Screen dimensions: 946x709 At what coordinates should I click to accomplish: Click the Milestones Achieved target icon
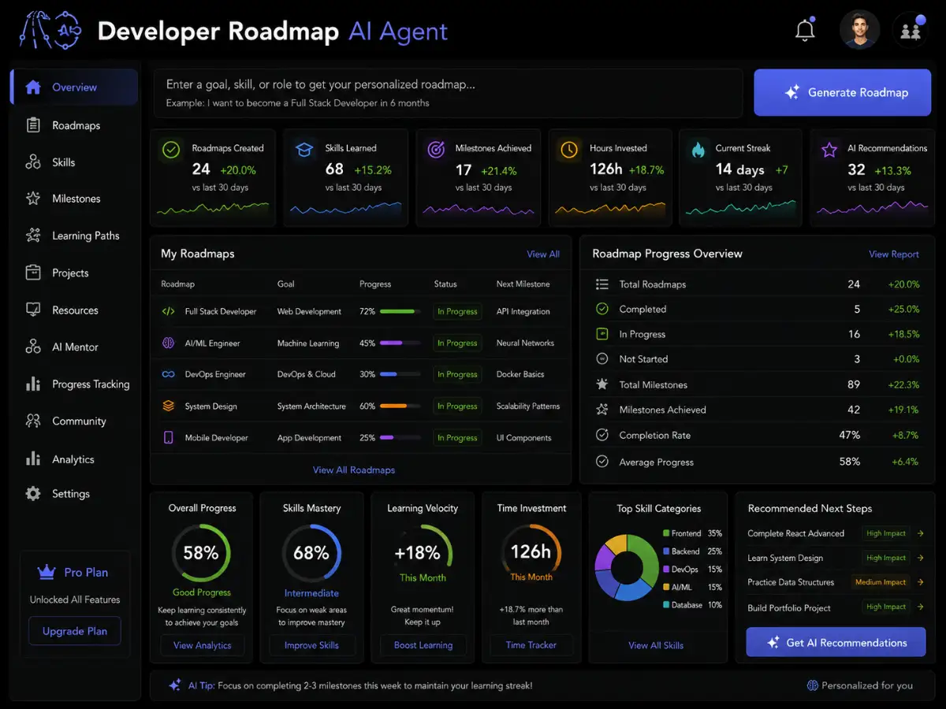[x=436, y=150]
